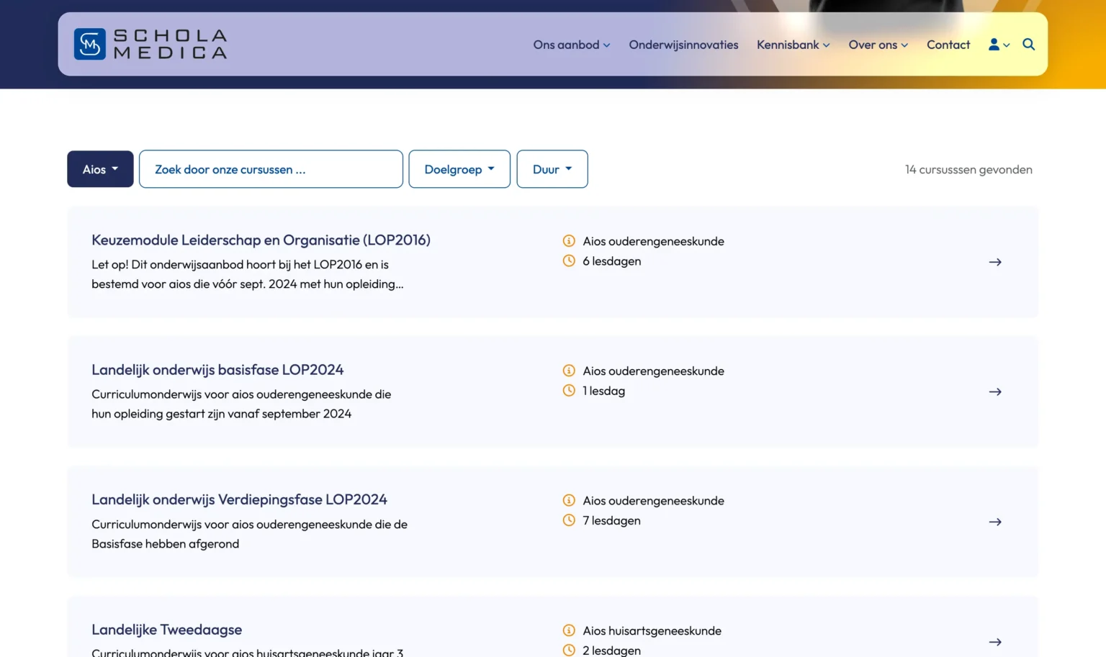This screenshot has height=657, width=1106.
Task: Click the '6 lesdagen' duration text
Action: pyautogui.click(x=612, y=261)
